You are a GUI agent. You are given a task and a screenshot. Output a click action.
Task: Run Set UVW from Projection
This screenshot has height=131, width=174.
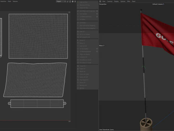86,11
